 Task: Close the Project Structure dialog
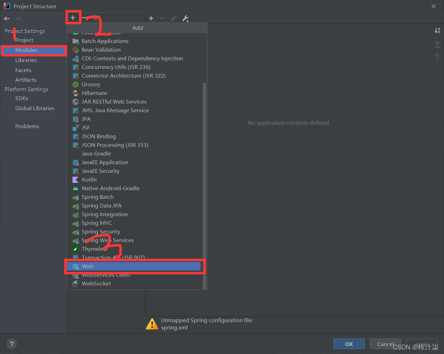coord(434,6)
